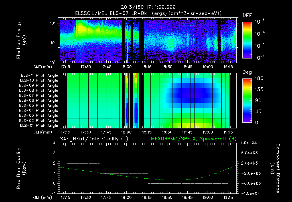Screen dimensions: 292x202
Task: Pick the ELS-06 Pitch Angle label
Action: [38, 101]
